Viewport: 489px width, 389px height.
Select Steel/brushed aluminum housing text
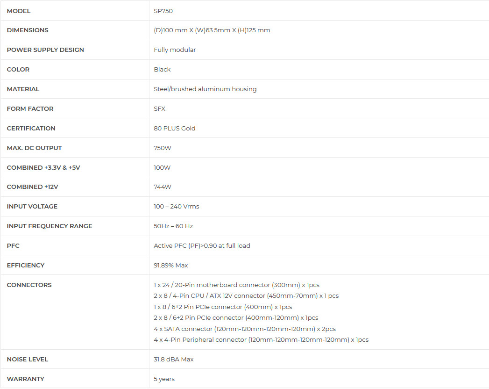pos(205,89)
